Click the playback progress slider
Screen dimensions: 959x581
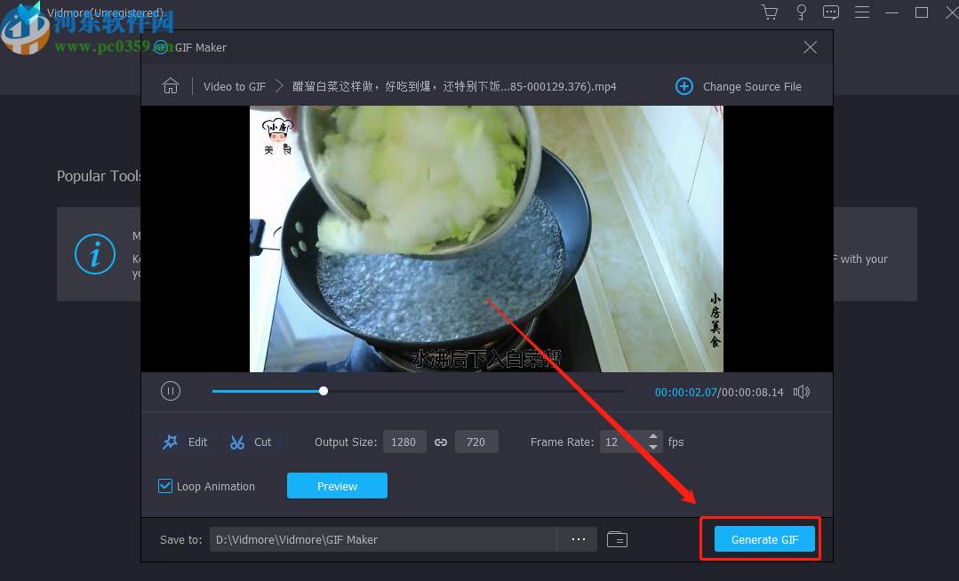click(x=418, y=391)
